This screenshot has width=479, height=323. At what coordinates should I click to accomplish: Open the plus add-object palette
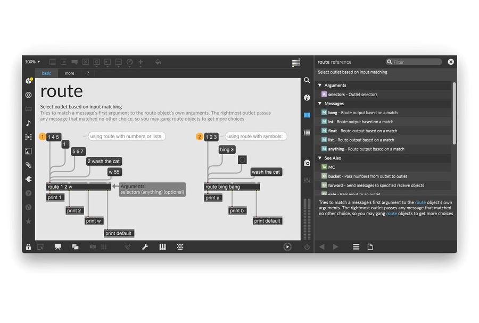click(141, 62)
